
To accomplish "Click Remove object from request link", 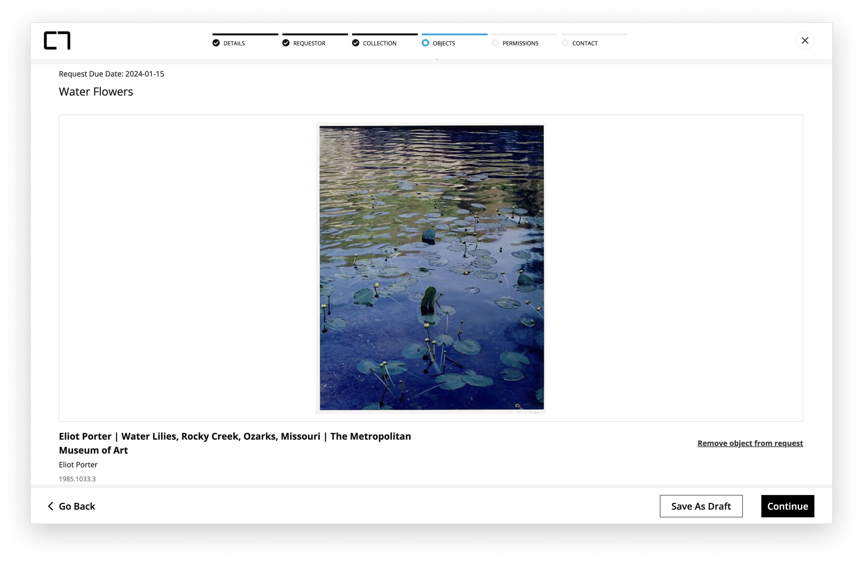I will 750,443.
